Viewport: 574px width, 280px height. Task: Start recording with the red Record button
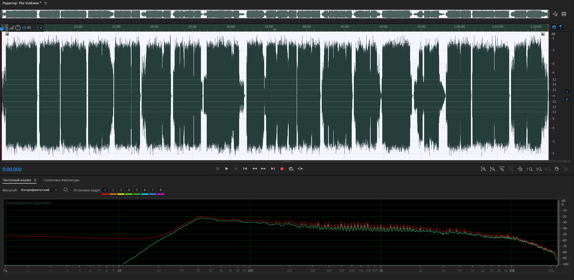point(282,169)
